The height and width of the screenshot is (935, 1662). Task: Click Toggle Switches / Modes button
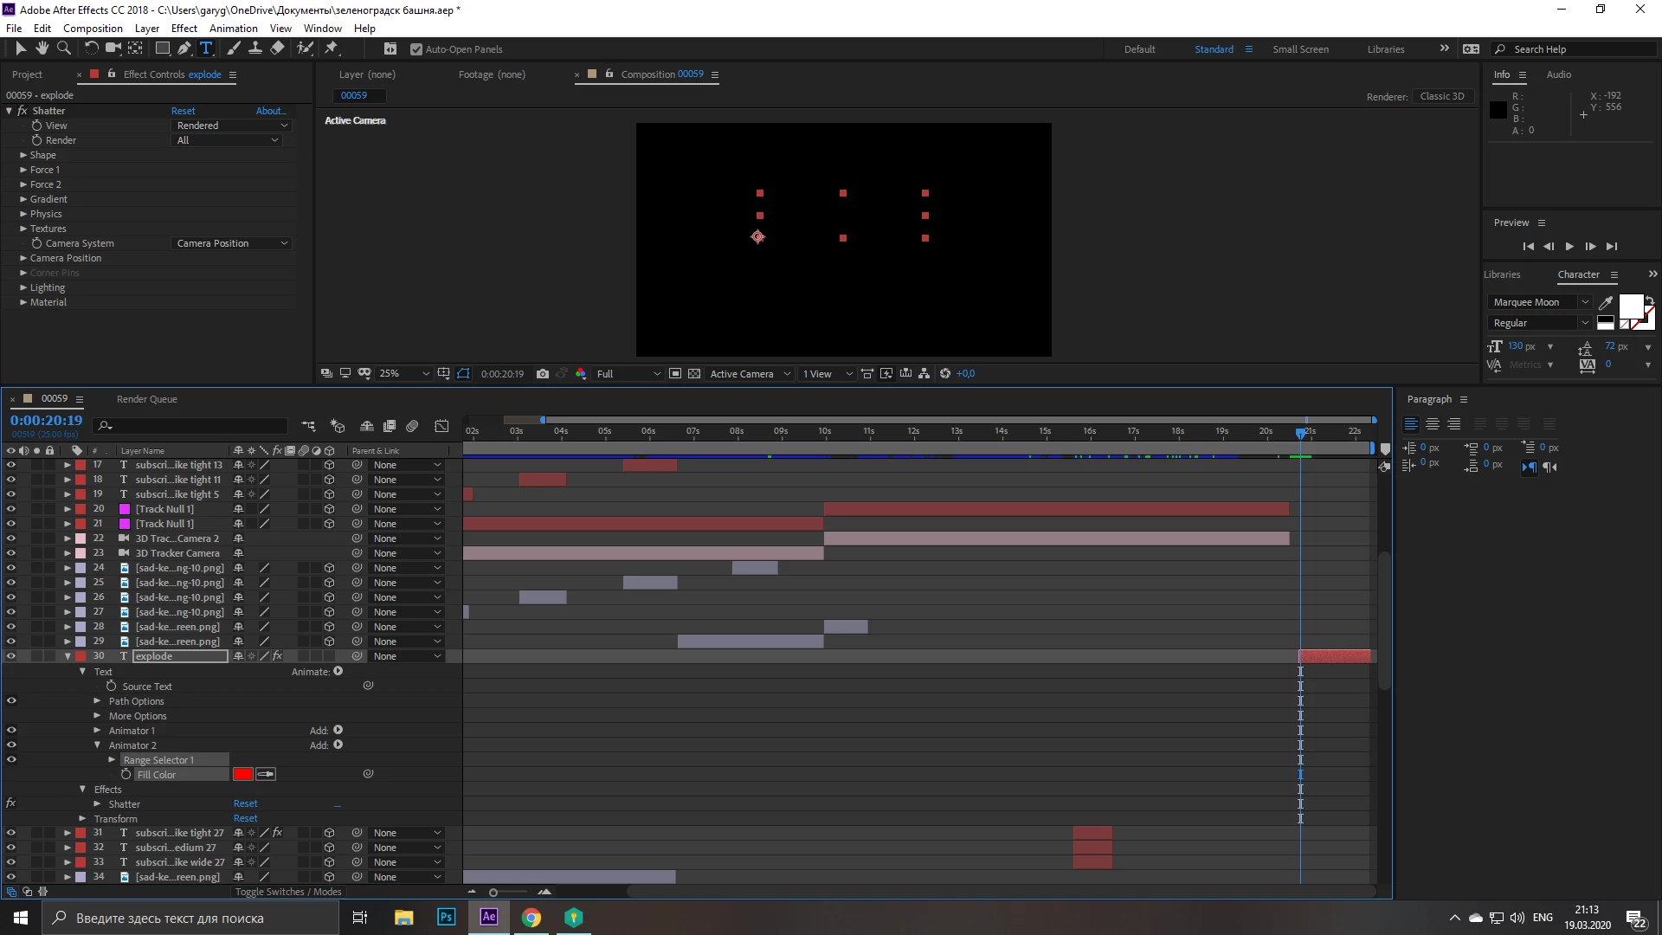point(288,892)
